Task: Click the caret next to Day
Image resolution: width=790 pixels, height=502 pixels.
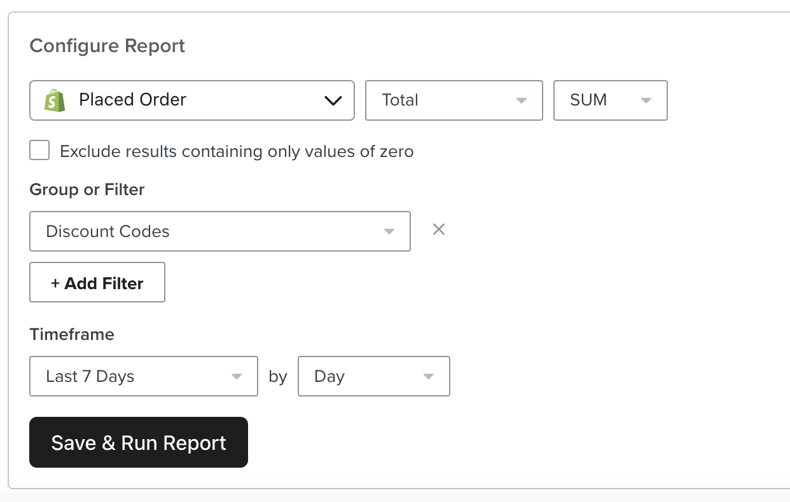Action: (x=429, y=376)
